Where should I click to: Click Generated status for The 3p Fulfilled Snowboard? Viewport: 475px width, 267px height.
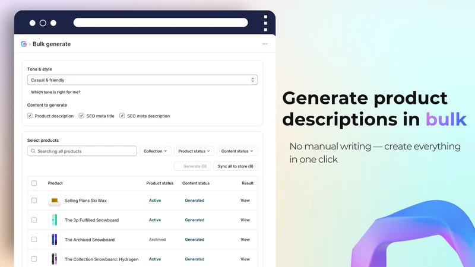[x=195, y=220]
